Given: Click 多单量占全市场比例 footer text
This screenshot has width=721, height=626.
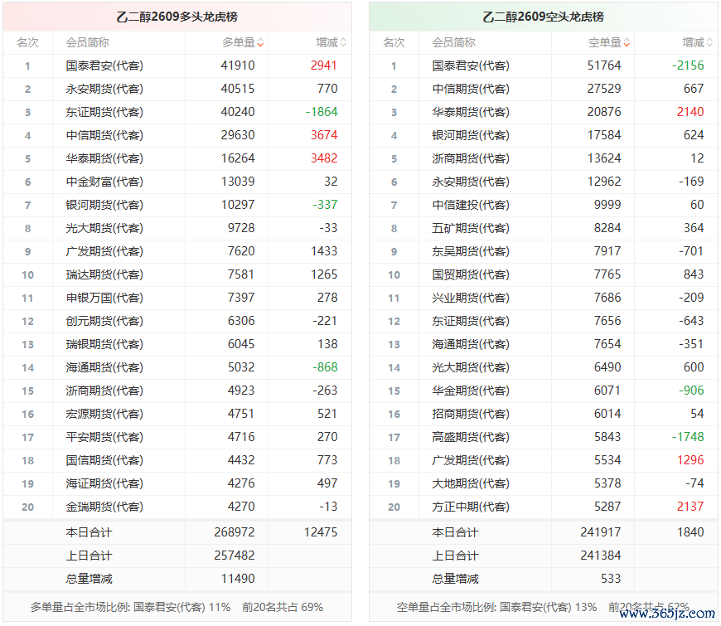Looking at the screenshot, I should click(x=177, y=607).
